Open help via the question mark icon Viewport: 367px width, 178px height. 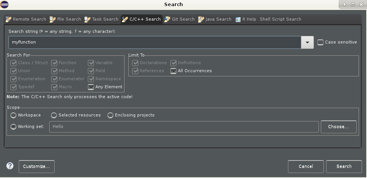click(x=10, y=166)
